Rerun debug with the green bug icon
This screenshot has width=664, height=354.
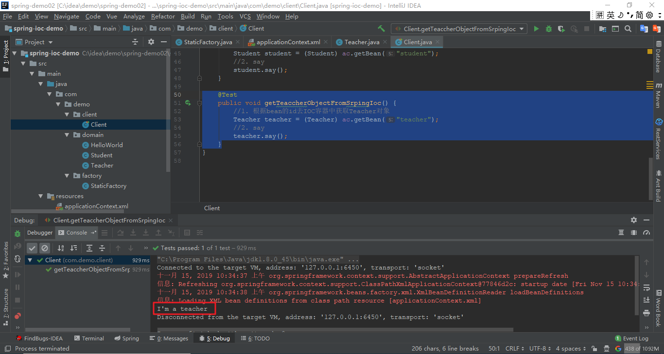pos(17,234)
